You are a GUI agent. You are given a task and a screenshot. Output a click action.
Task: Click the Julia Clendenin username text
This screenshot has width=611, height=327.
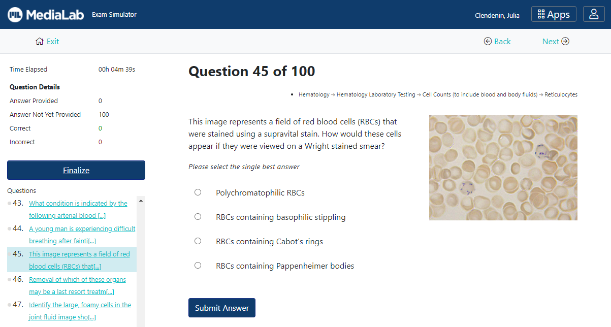click(497, 15)
